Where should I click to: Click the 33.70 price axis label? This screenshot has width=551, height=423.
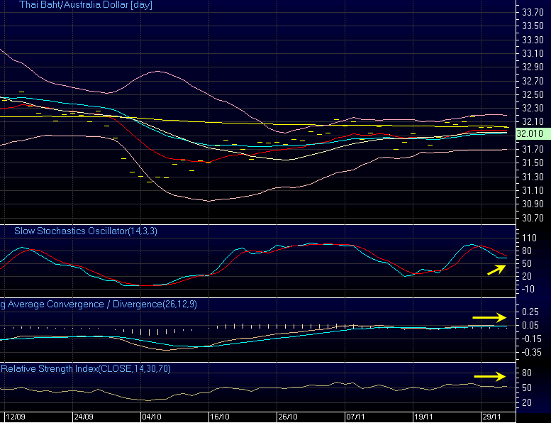(533, 12)
